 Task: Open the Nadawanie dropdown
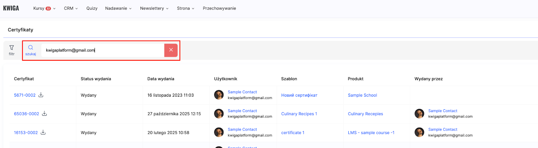(118, 8)
